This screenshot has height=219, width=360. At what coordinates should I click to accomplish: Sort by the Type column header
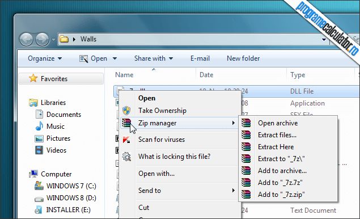(298, 75)
